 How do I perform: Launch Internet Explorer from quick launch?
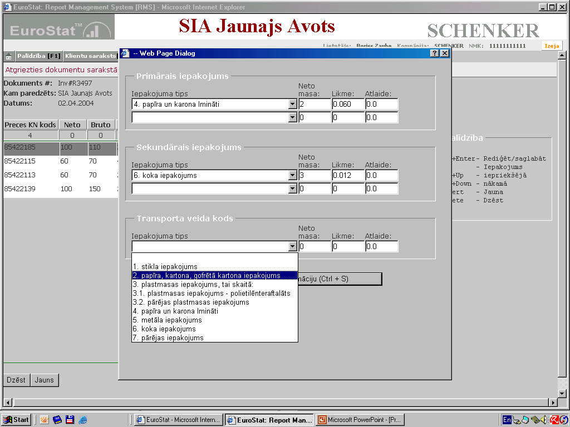coord(83,420)
